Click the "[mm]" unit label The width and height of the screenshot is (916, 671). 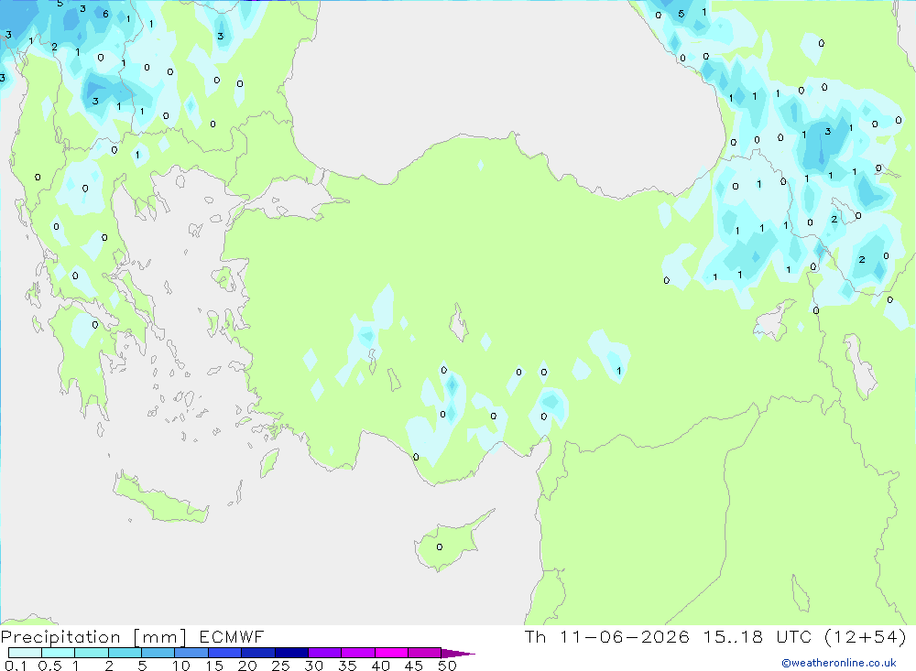click(160, 637)
